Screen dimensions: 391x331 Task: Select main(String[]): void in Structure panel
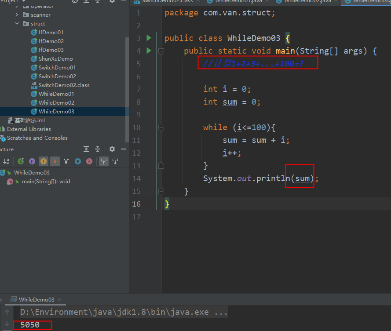(46, 182)
